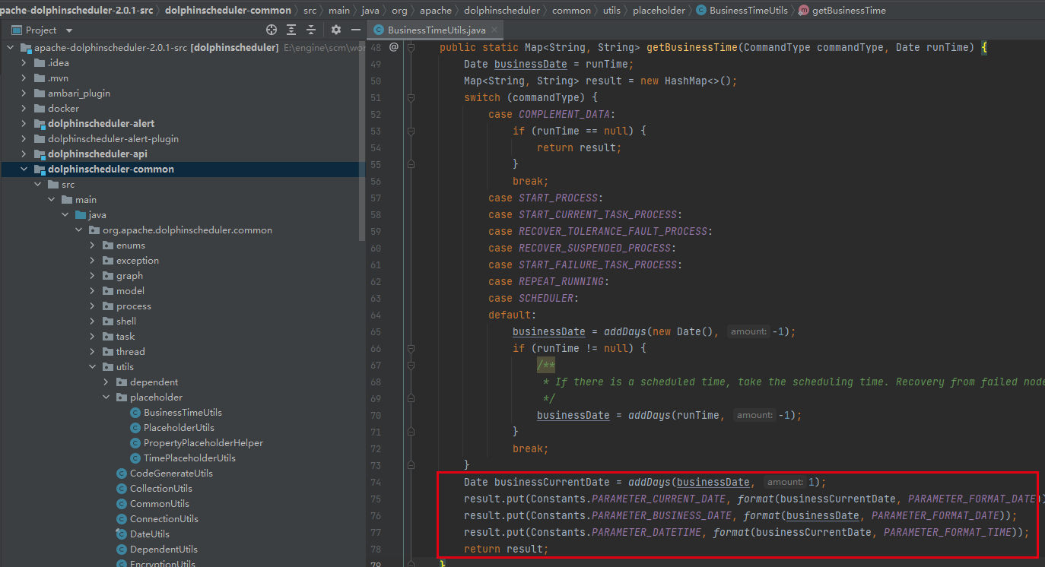Open CodeGenerateUtils class
The image size is (1045, 567).
point(171,473)
